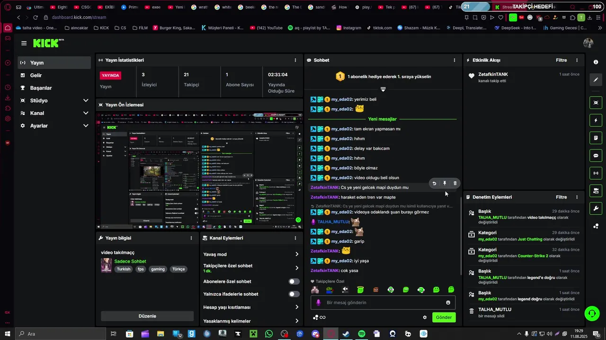Open chat settings gear icon
Viewport: 606px width, 340px height.
coord(425,317)
